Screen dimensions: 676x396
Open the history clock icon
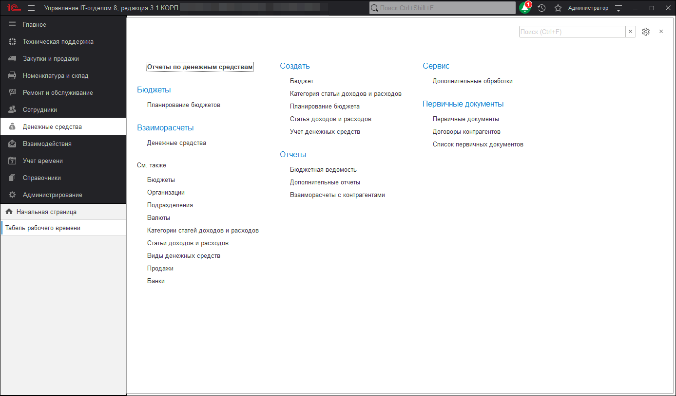[x=541, y=8]
